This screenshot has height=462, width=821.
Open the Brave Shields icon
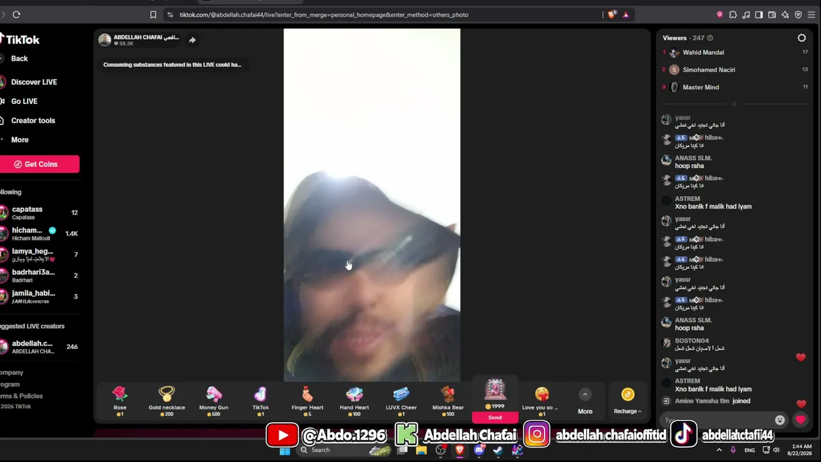click(612, 14)
